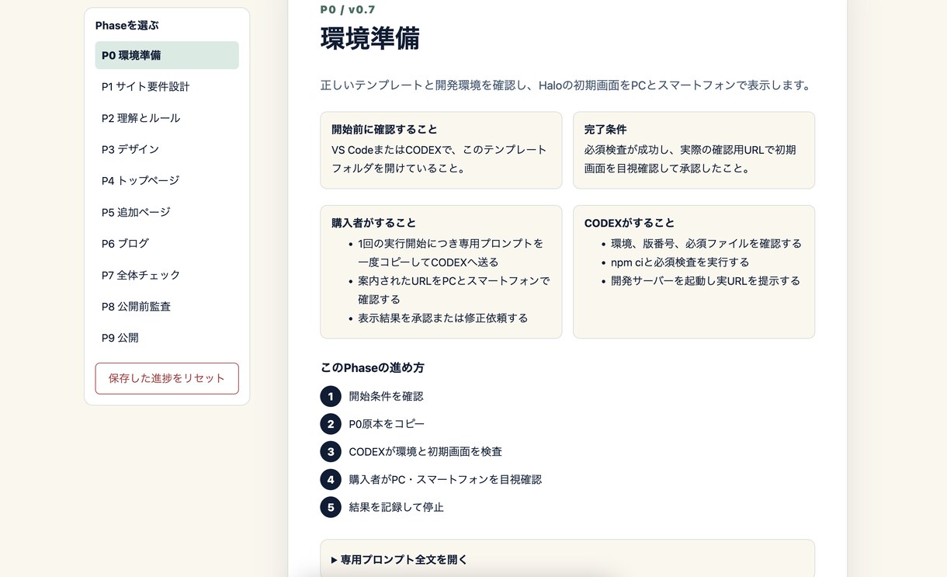The height and width of the screenshot is (577, 947).
Task: Click CODEXがすること card title
Action: [630, 223]
